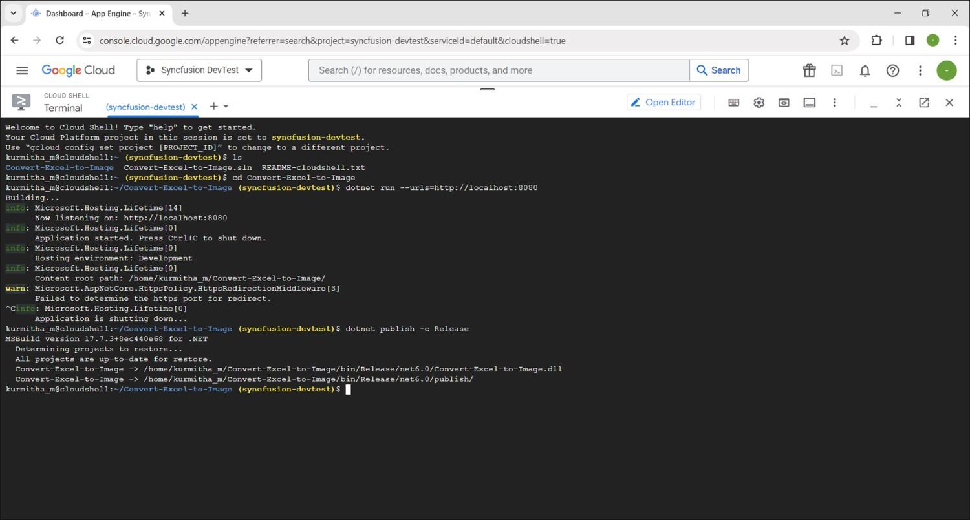
Task: Open Cloud Shell more options menu
Action: point(834,103)
